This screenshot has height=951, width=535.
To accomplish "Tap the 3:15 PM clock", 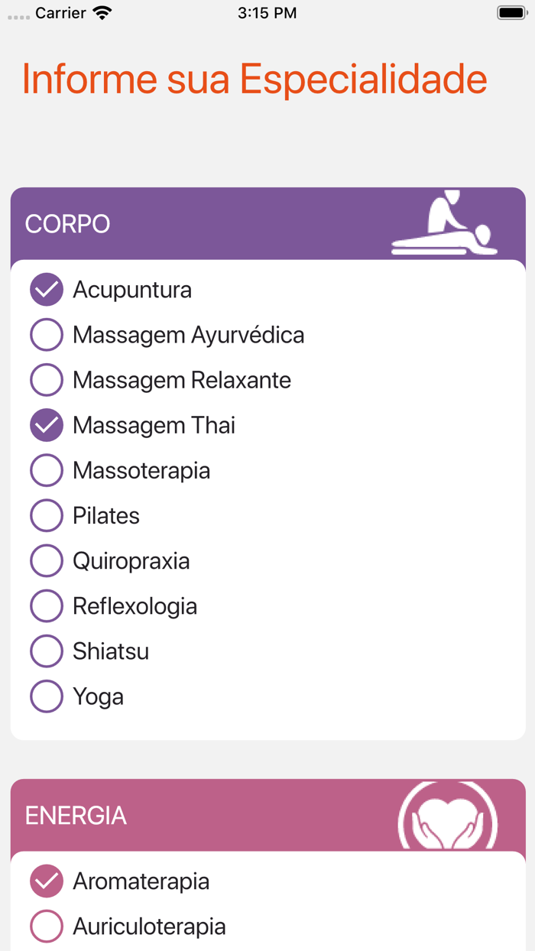I will pyautogui.click(x=267, y=13).
